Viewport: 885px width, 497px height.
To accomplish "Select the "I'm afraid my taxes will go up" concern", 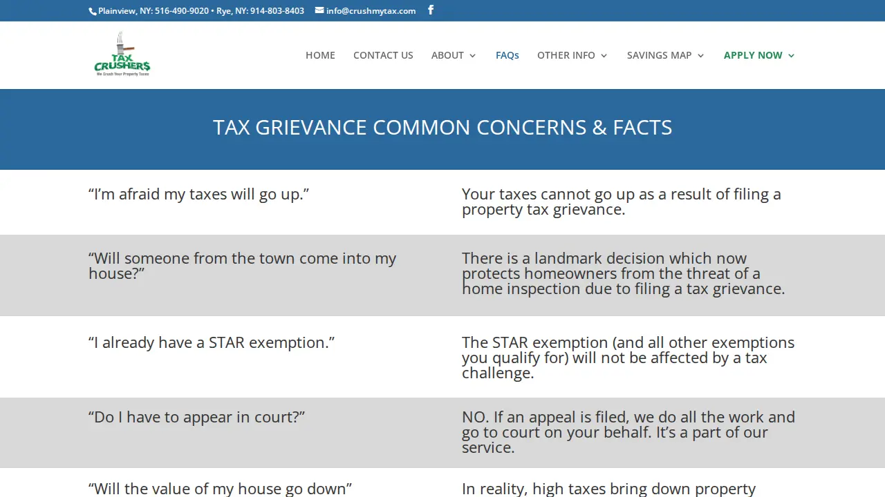I will point(198,194).
